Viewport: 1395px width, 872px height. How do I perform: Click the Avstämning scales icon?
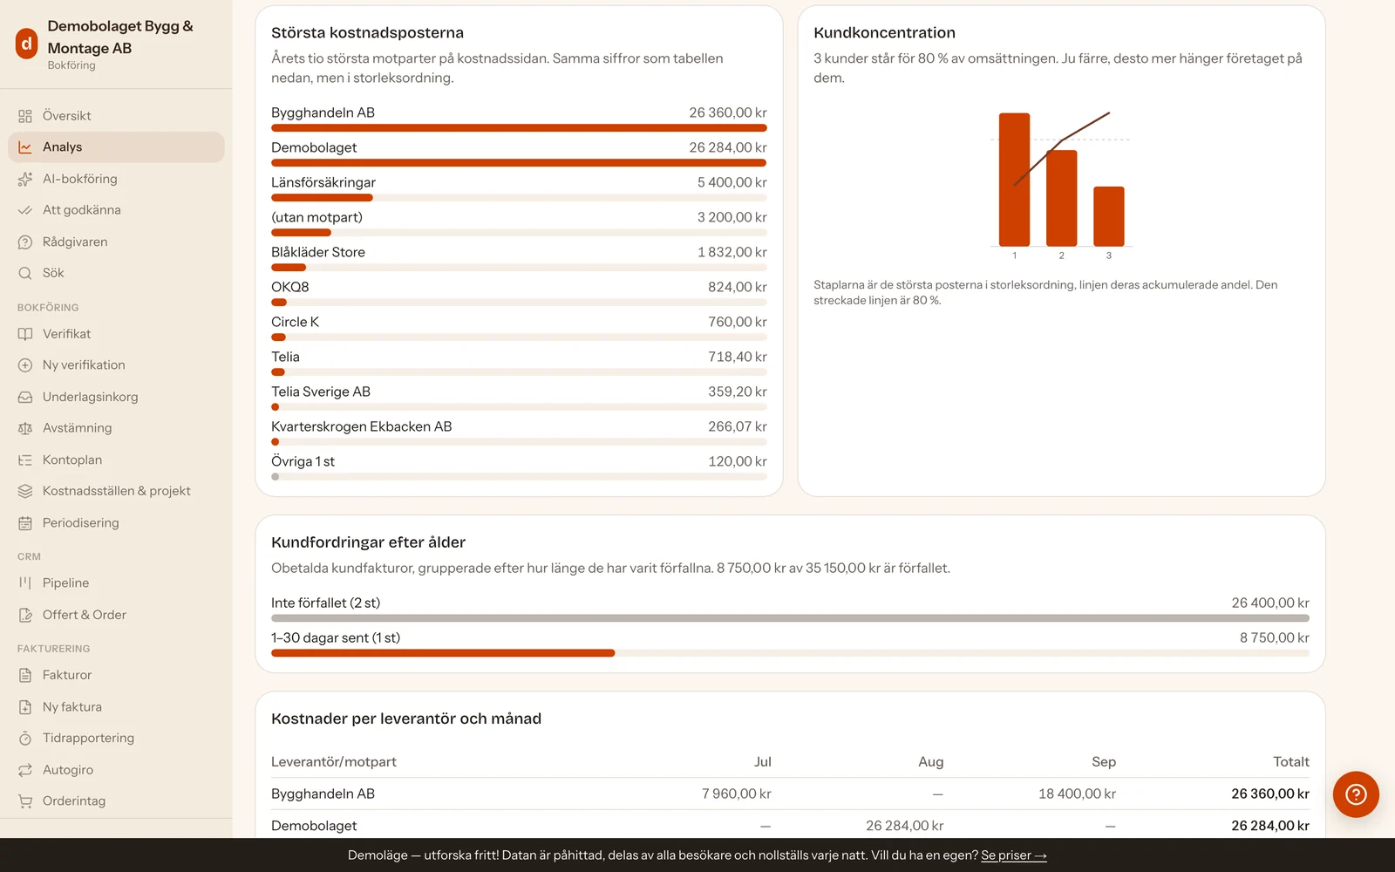25,428
